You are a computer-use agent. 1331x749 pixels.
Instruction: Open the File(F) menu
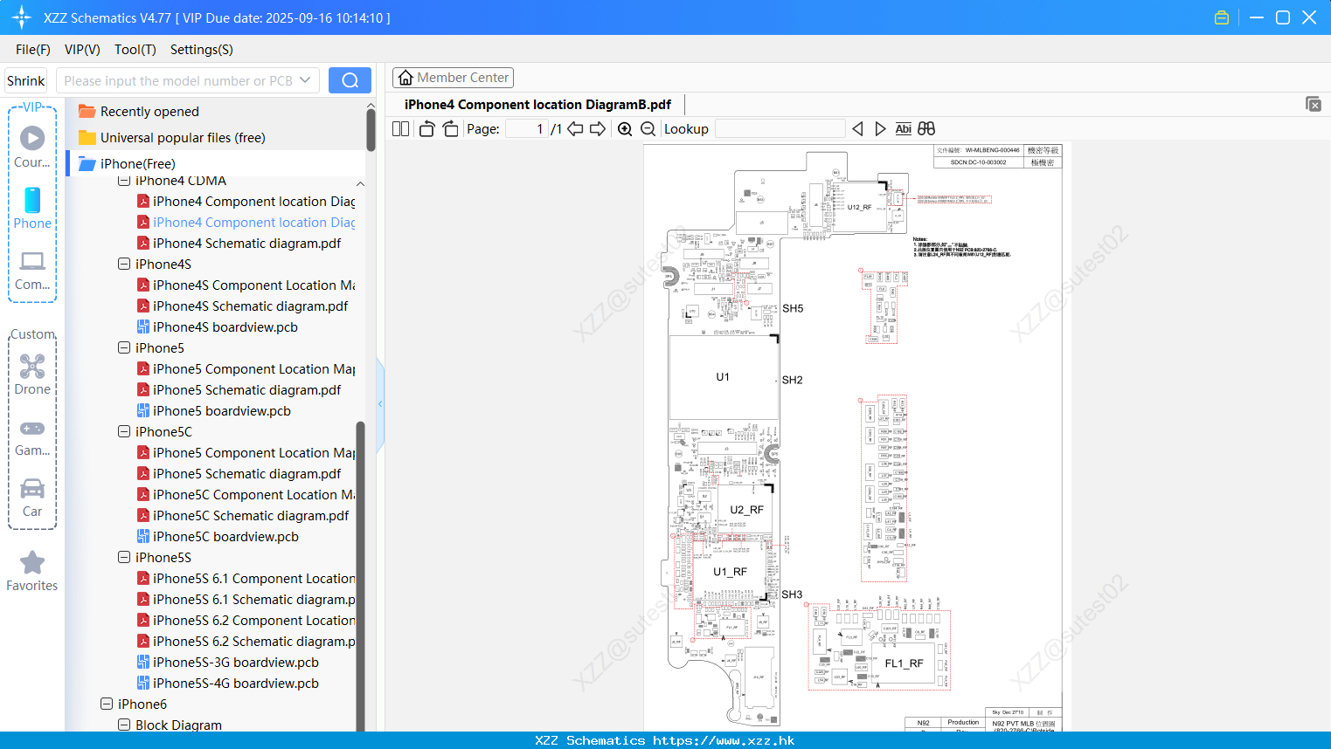[33, 50]
